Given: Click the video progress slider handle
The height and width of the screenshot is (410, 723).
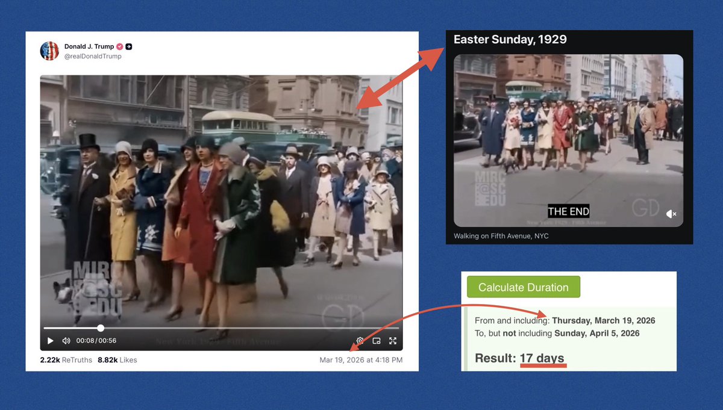Looking at the screenshot, I should (x=101, y=328).
